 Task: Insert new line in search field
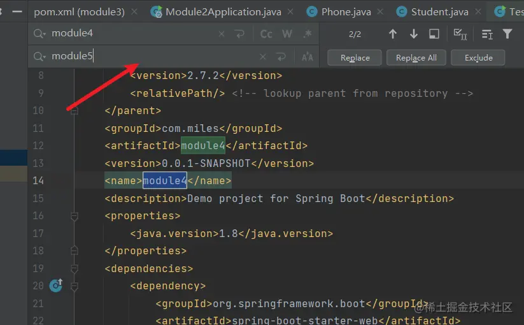pos(239,34)
